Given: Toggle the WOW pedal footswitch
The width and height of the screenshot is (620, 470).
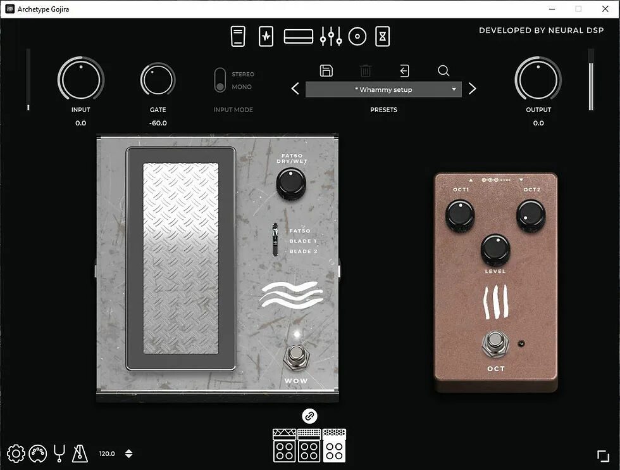Looking at the screenshot, I should pyautogui.click(x=296, y=356).
